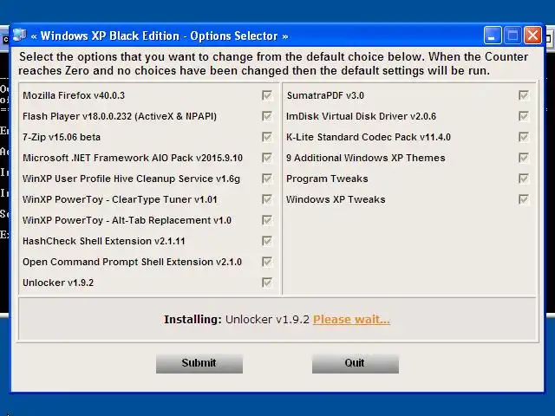Image resolution: width=555 pixels, height=416 pixels.
Task: Click the 'Flash Player v18.0.0.232 (ActiveX & NPAPI)' label
Action: [x=120, y=116]
